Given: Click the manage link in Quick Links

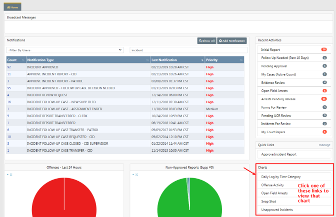Looking at the screenshot, I should [x=325, y=145].
